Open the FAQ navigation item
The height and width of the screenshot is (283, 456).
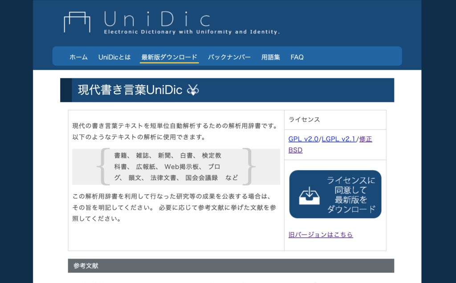(297, 57)
